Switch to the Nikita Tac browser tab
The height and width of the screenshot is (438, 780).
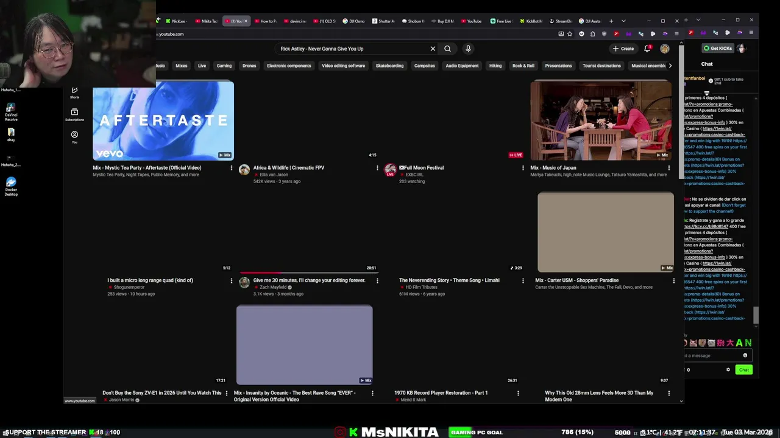(206, 21)
